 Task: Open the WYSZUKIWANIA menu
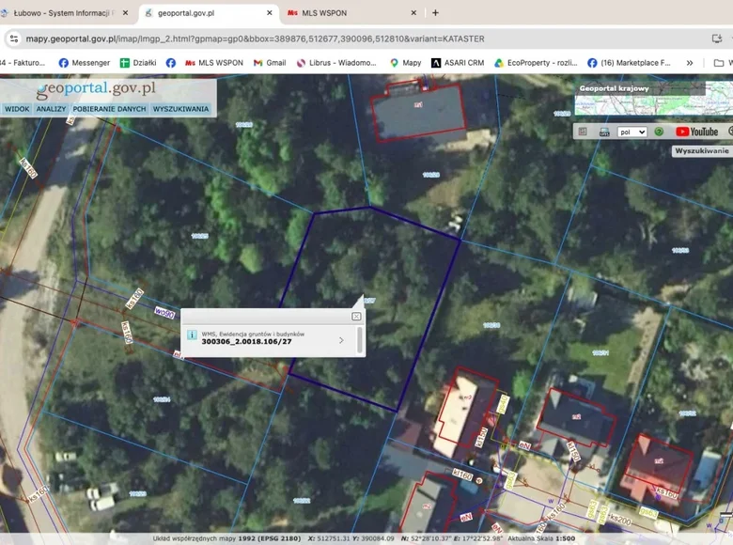[181, 109]
